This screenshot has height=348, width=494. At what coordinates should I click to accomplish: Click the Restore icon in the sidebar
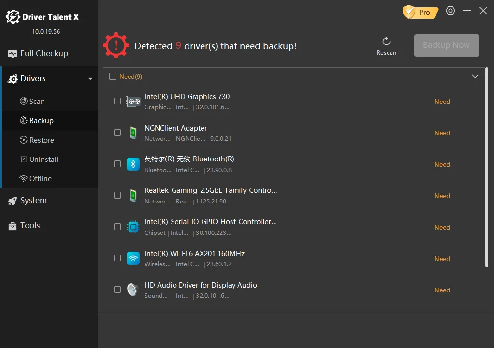24,140
